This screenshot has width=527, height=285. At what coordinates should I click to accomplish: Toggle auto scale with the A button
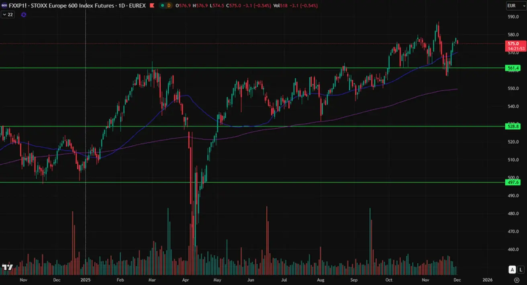512,269
